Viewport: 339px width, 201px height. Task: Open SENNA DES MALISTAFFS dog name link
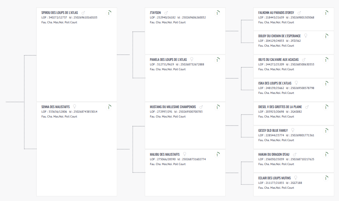(x=56, y=107)
